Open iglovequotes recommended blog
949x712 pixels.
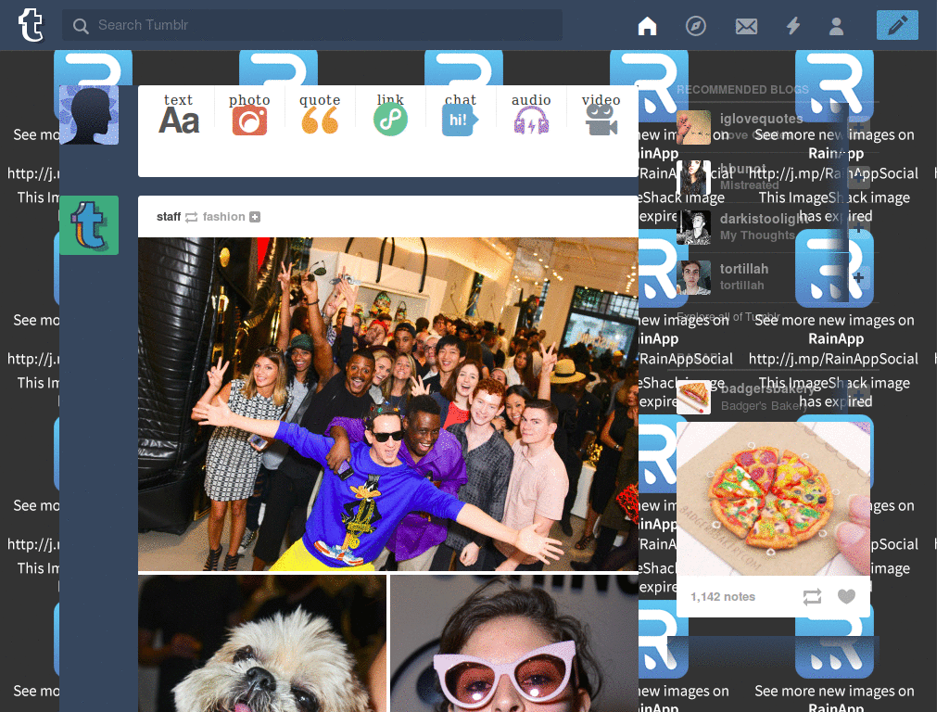tap(761, 119)
